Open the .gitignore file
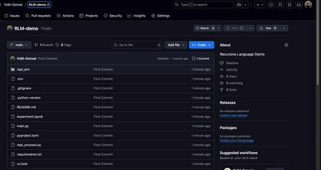321x170 pixels. (x=24, y=88)
